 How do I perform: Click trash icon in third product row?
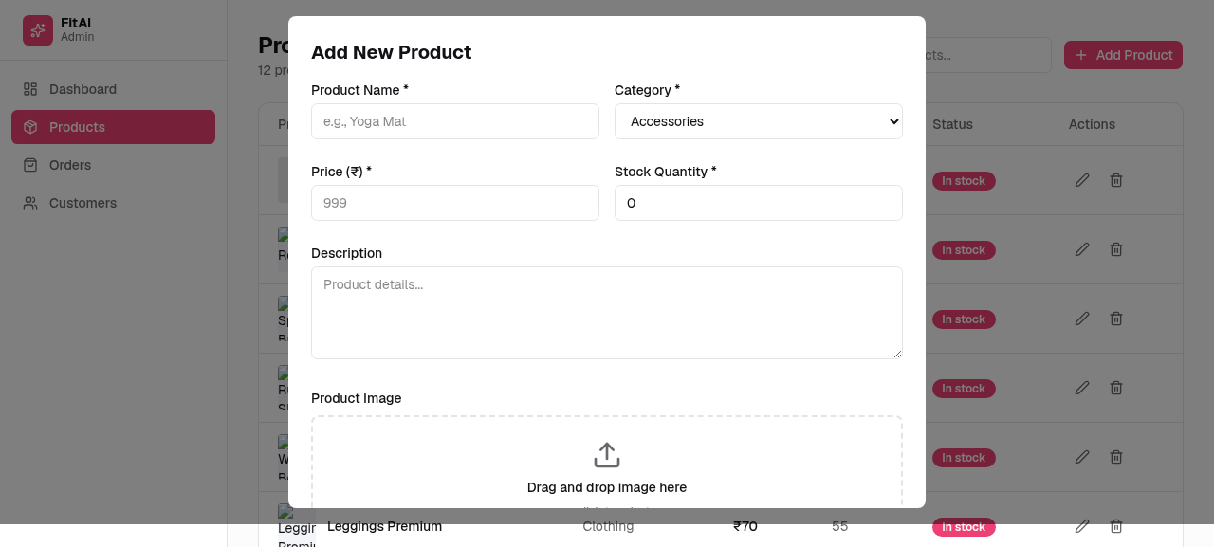click(1116, 319)
